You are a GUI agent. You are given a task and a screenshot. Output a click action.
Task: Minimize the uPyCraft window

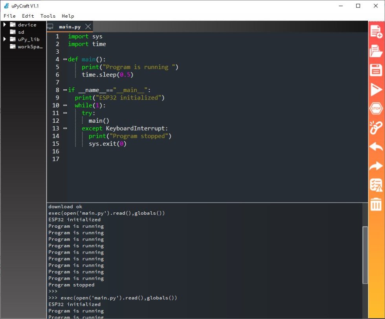pyautogui.click(x=341, y=6)
